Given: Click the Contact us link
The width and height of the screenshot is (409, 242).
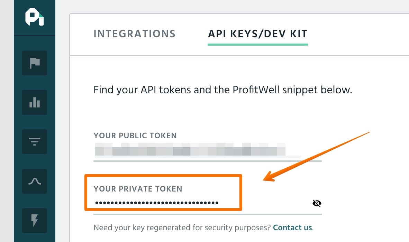Looking at the screenshot, I should (292, 228).
